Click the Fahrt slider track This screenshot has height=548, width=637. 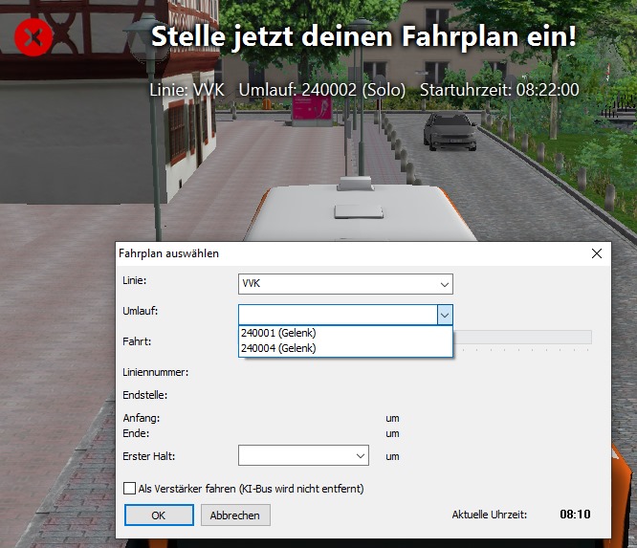(x=522, y=338)
